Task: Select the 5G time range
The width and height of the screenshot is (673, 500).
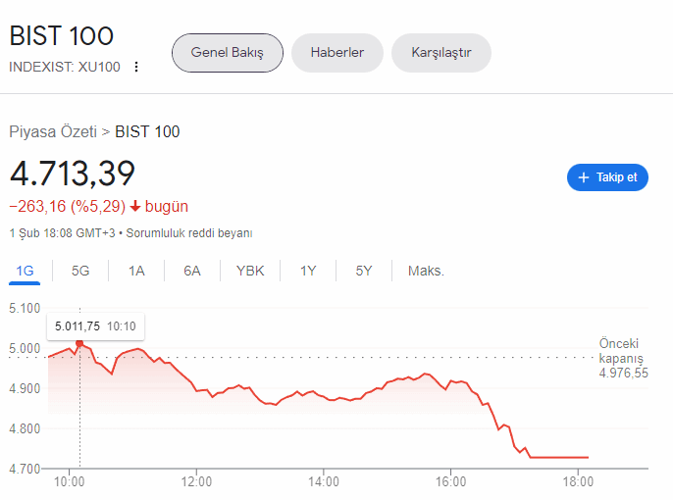Action: (80, 272)
